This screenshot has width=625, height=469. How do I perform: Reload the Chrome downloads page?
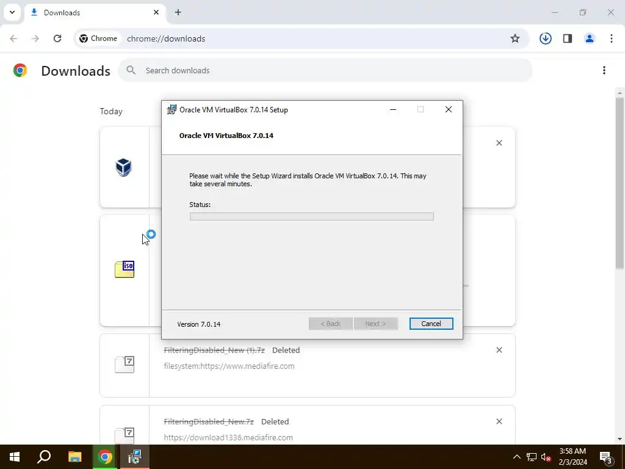(x=57, y=38)
